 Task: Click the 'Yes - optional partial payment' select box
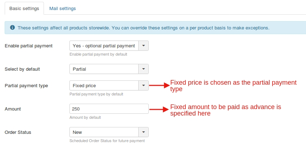[104, 46]
